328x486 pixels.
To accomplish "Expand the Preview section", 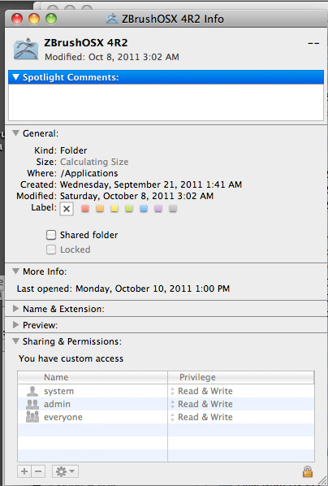I will coord(15,325).
